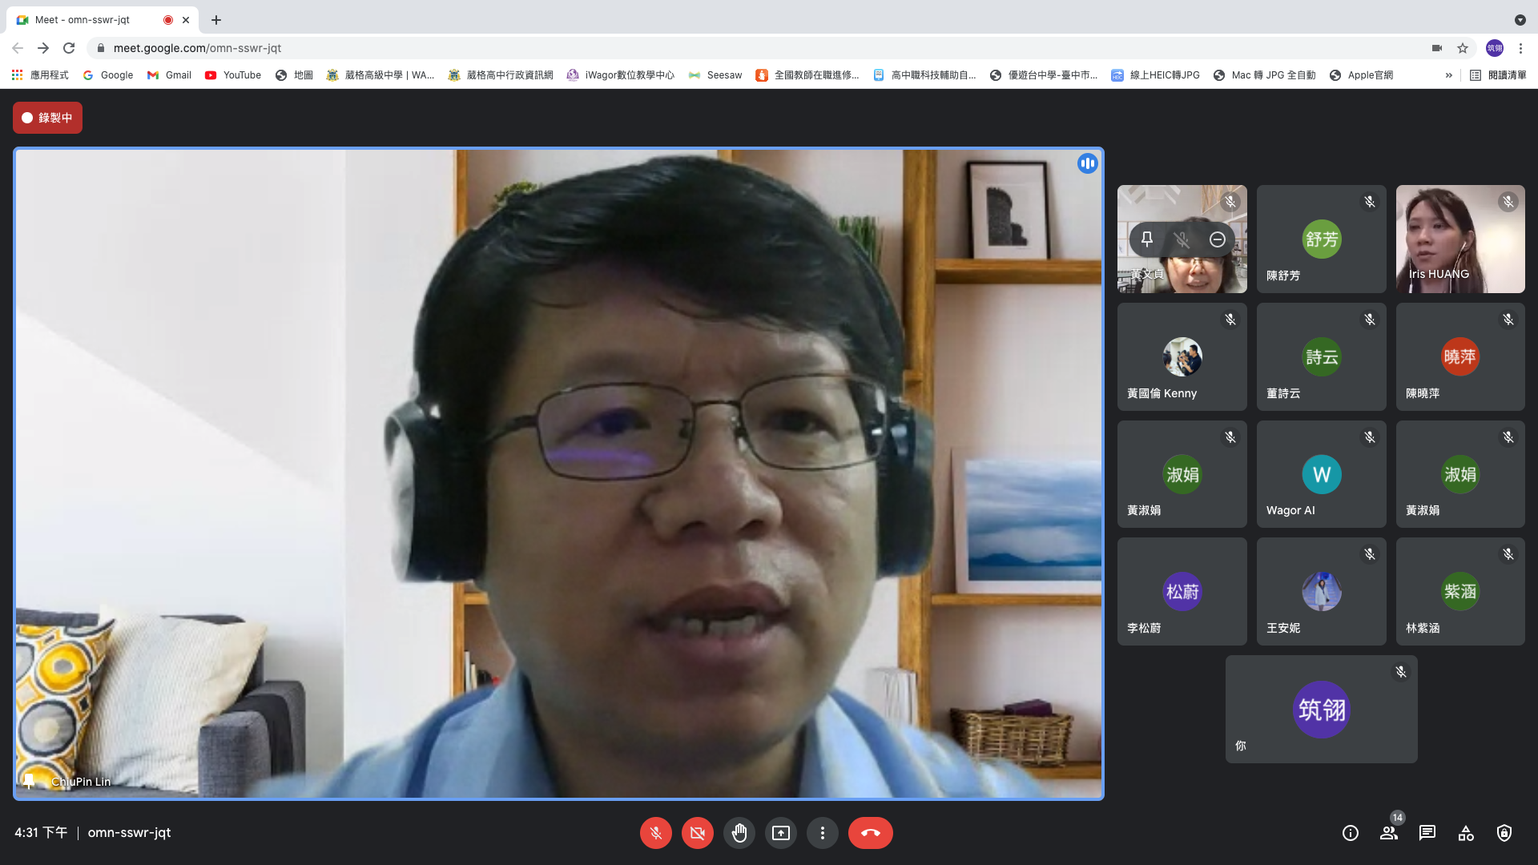Toggle the microphone mute button
The width and height of the screenshot is (1538, 865).
click(x=655, y=833)
